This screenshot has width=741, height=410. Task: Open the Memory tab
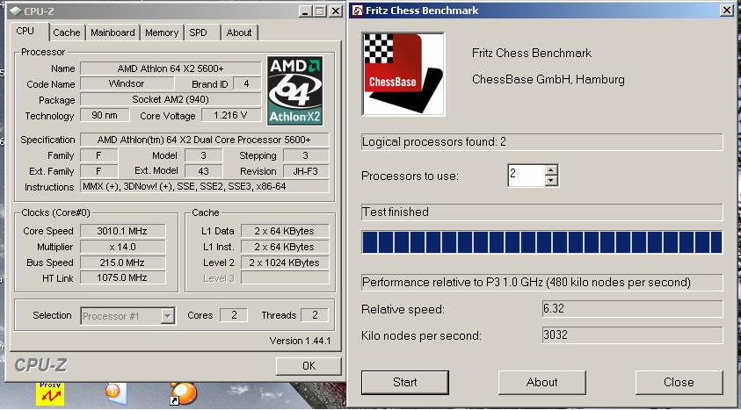tap(162, 32)
